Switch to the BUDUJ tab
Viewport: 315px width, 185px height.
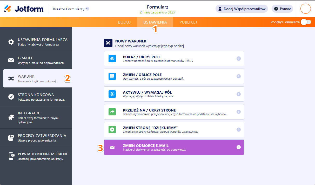(124, 22)
